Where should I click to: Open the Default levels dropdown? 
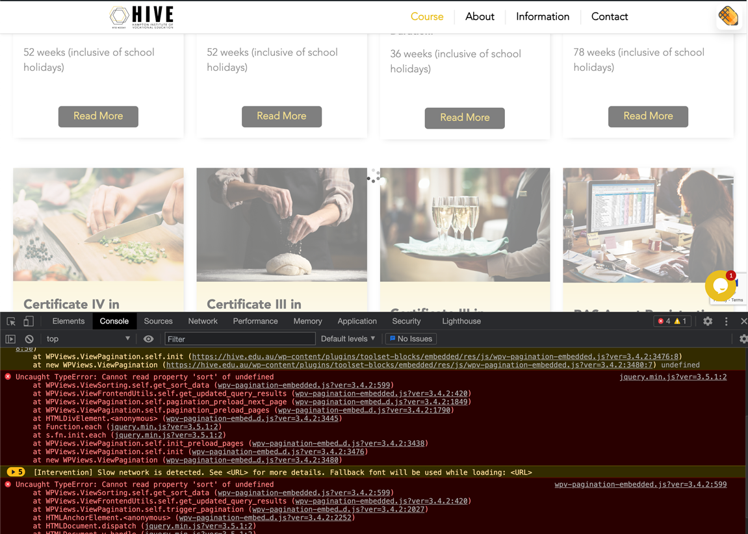click(348, 339)
